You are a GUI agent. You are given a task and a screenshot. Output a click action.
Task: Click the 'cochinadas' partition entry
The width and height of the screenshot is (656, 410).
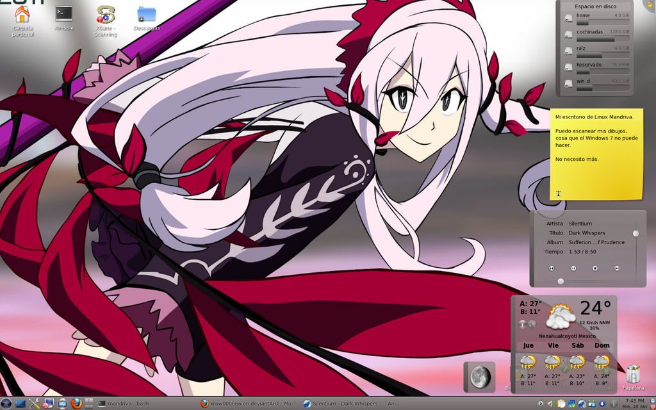(597, 35)
